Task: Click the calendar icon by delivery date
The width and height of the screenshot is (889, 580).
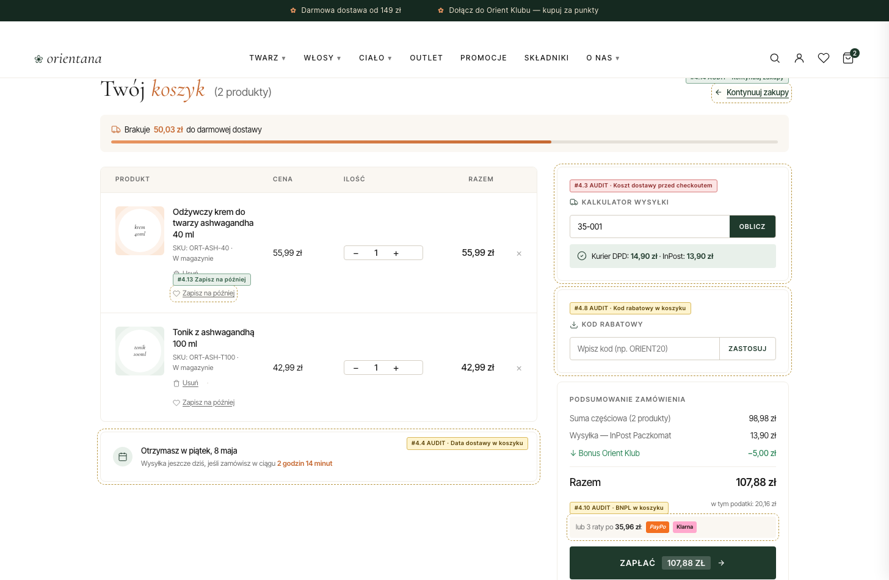Action: (123, 457)
